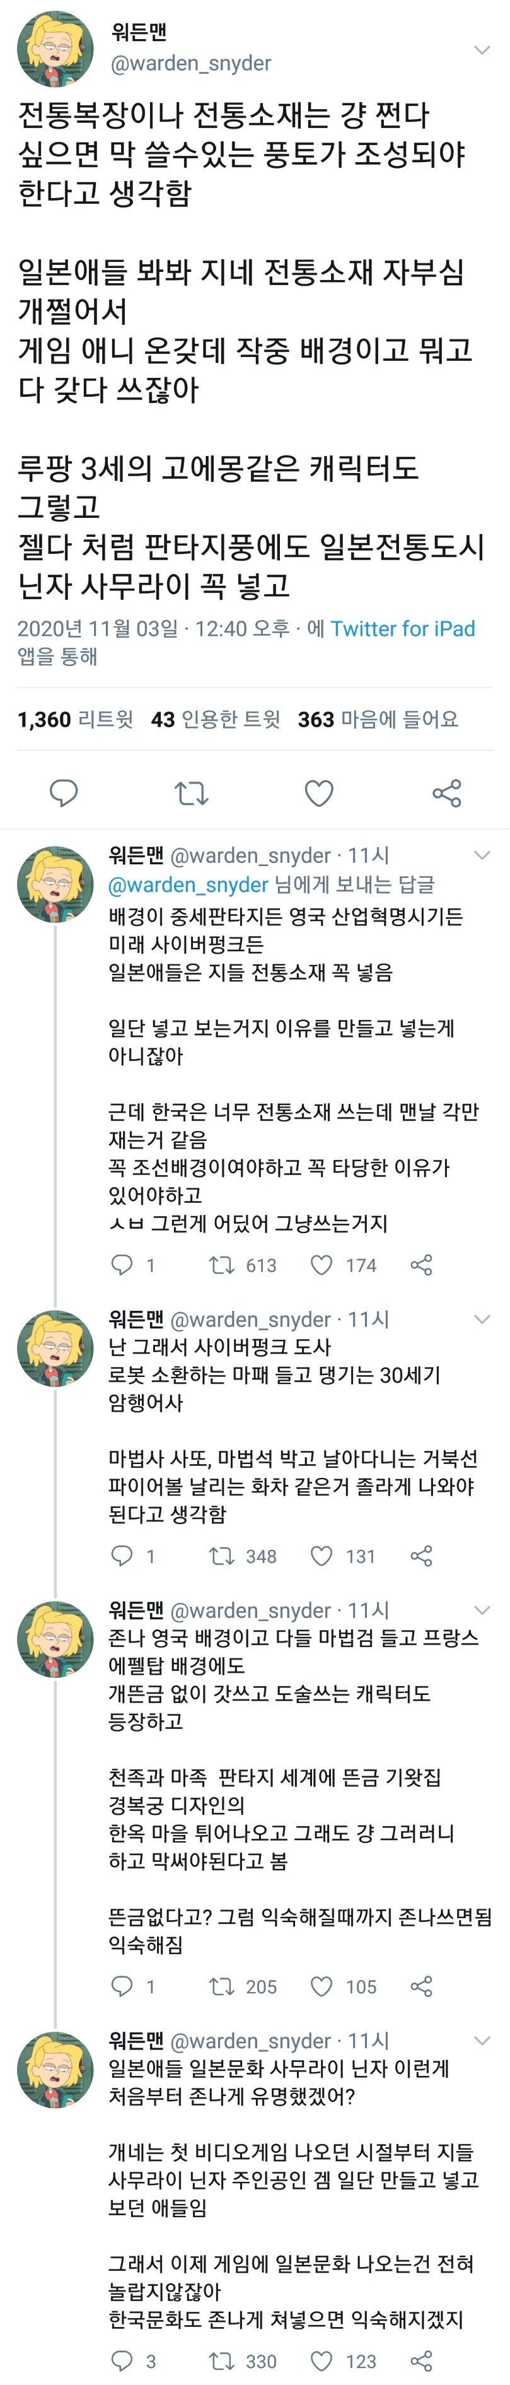Open the Twitter for iPad link
This screenshot has width=510, height=2385.
tap(403, 629)
